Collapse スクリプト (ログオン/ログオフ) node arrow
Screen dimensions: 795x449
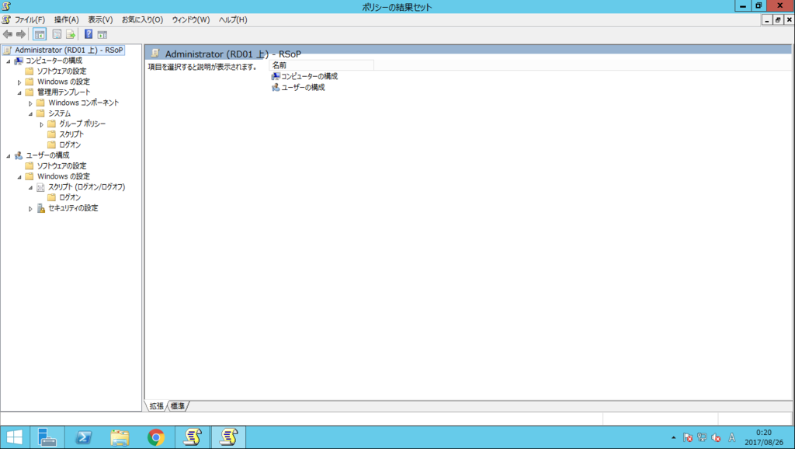tap(30, 187)
